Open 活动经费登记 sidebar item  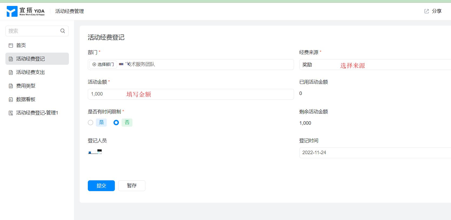pos(37,59)
